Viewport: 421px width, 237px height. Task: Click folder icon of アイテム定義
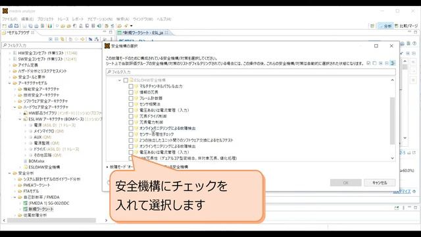tap(14, 65)
